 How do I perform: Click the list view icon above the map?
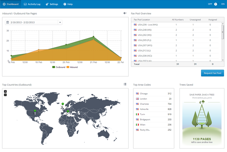[125, 84]
